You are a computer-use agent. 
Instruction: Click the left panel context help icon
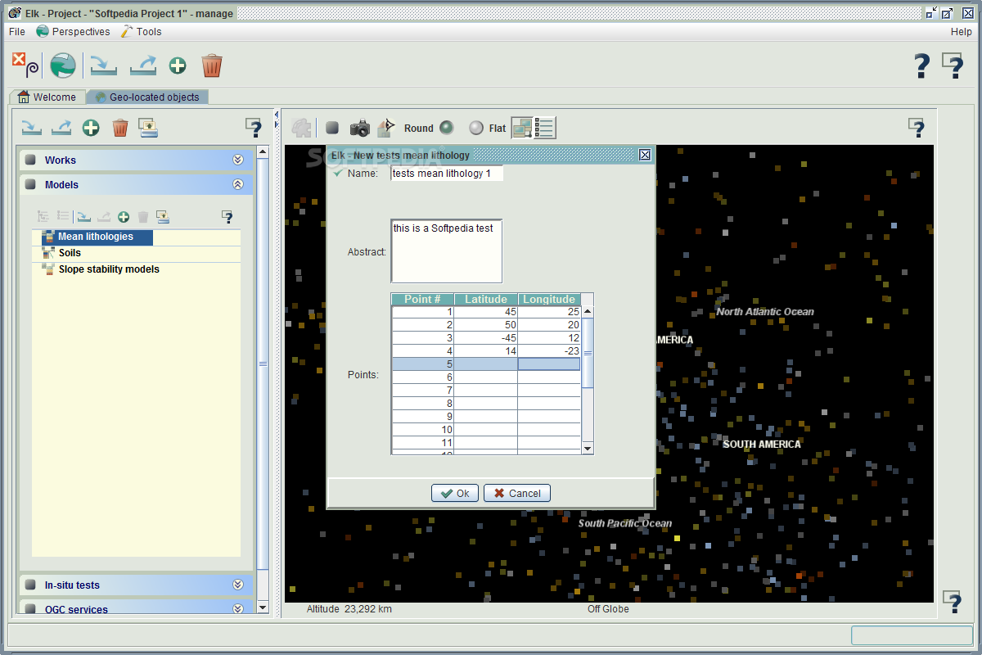pyautogui.click(x=254, y=128)
